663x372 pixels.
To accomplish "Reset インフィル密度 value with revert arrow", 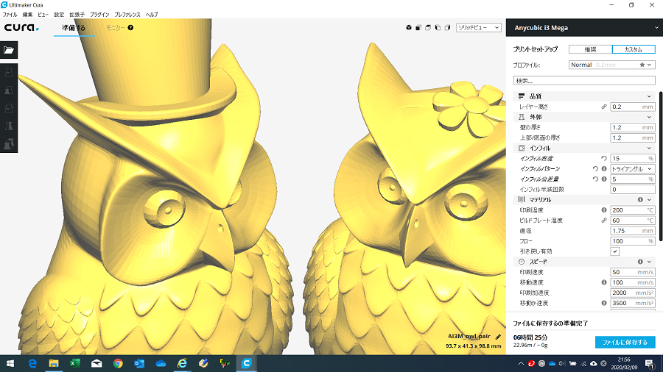I will tap(604, 158).
